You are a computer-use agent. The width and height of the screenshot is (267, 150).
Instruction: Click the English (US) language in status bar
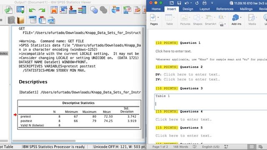pyautogui.click(x=211, y=147)
